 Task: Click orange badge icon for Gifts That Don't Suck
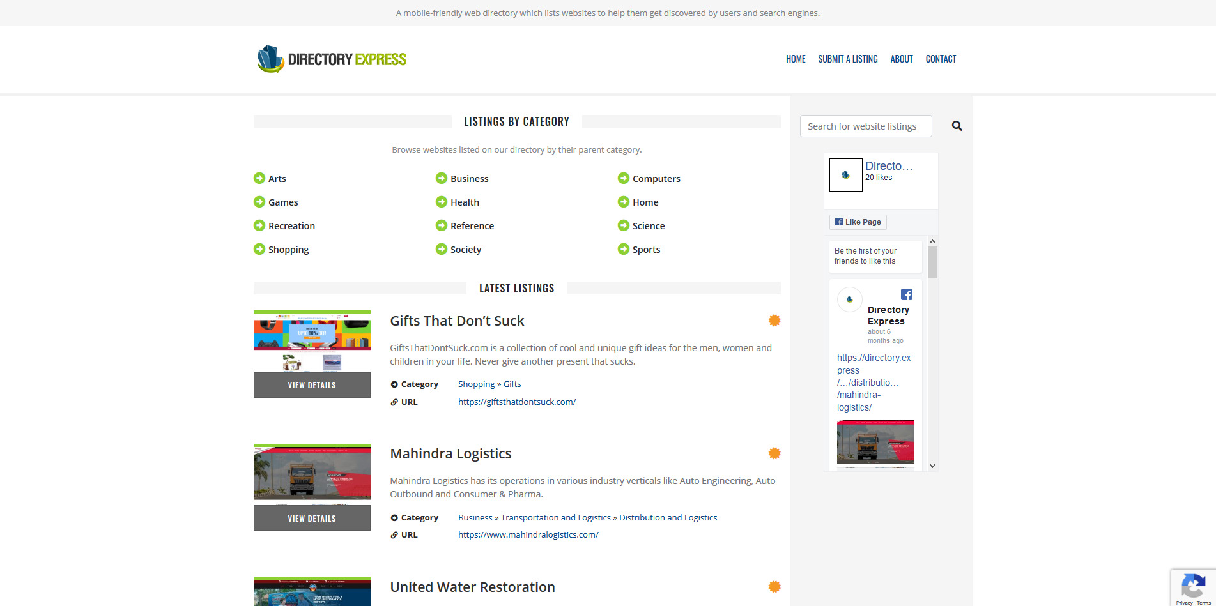click(774, 321)
